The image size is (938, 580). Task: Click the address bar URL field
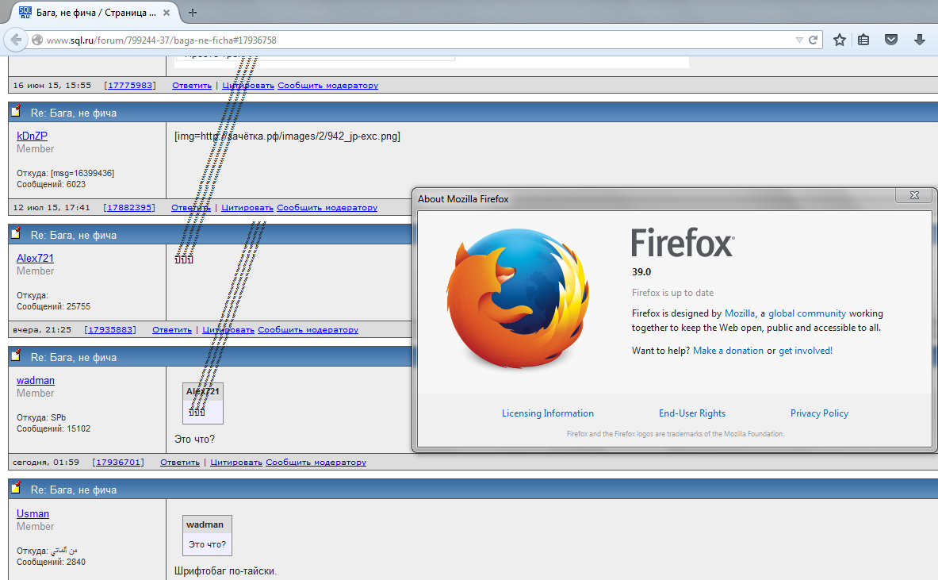pos(396,40)
